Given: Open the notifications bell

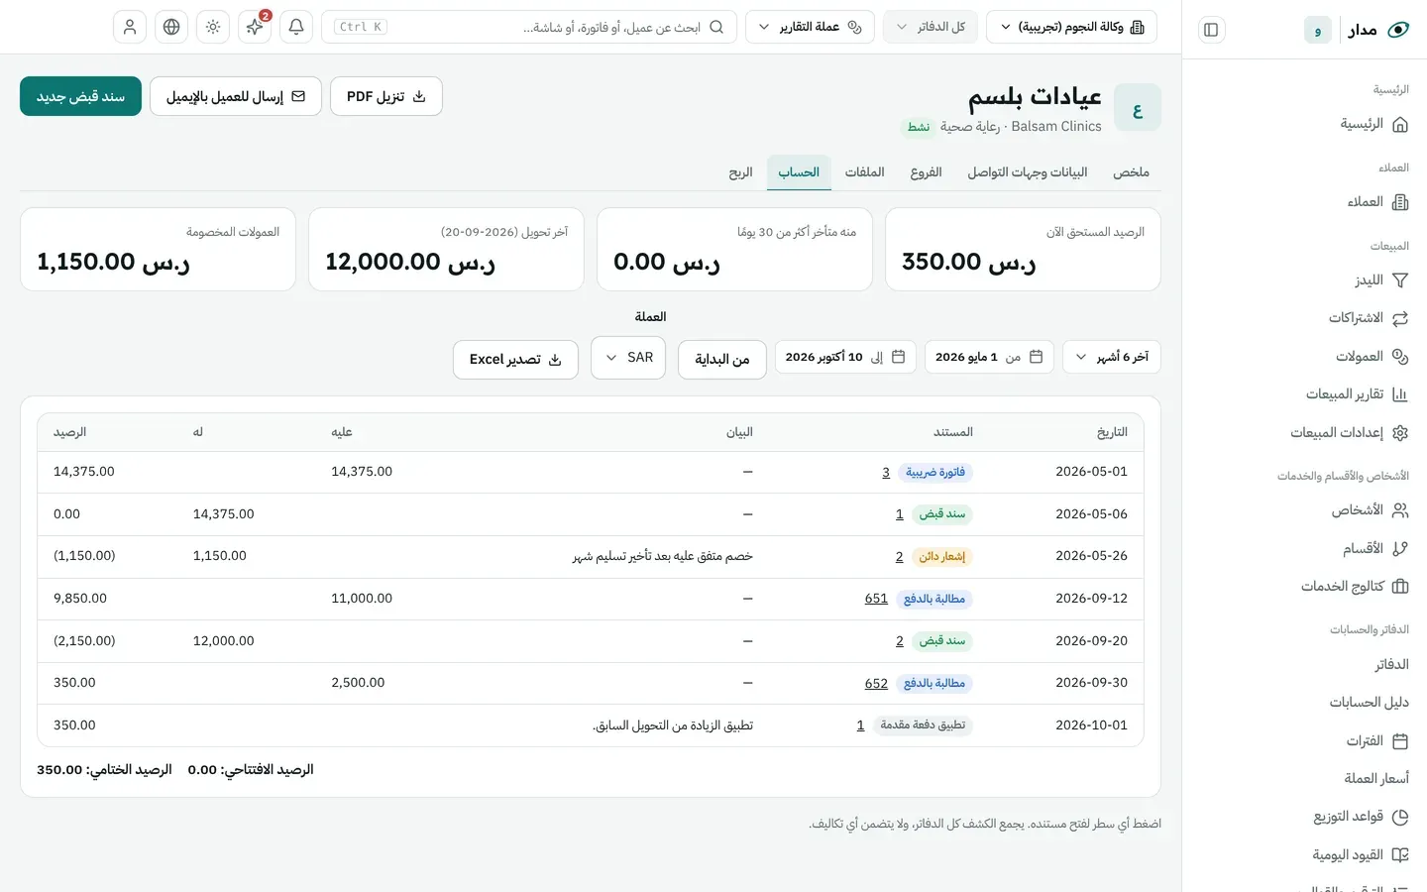Looking at the screenshot, I should point(296,27).
